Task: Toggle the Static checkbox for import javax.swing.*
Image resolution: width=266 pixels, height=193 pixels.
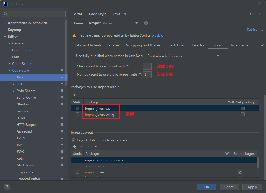Action: [x=77, y=114]
